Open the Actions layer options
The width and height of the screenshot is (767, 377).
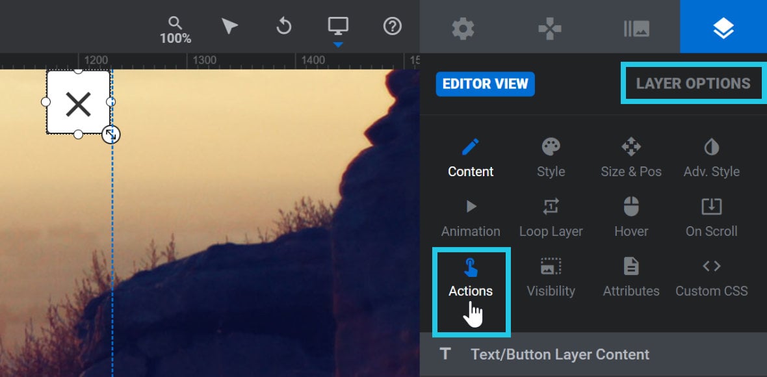471,278
